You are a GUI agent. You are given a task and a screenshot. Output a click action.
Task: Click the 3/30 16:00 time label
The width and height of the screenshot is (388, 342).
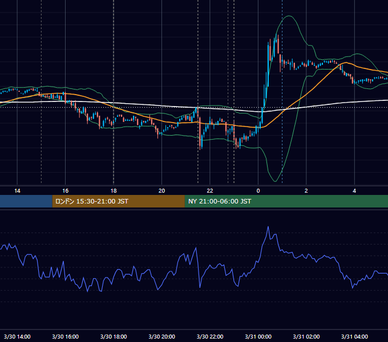[x=65, y=336]
